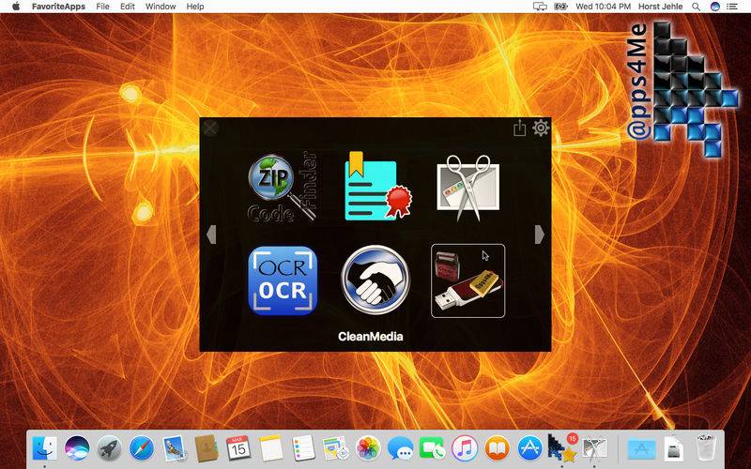Screen dimensions: 751x469
Task: Open Notification Center list icon
Action: point(732,7)
